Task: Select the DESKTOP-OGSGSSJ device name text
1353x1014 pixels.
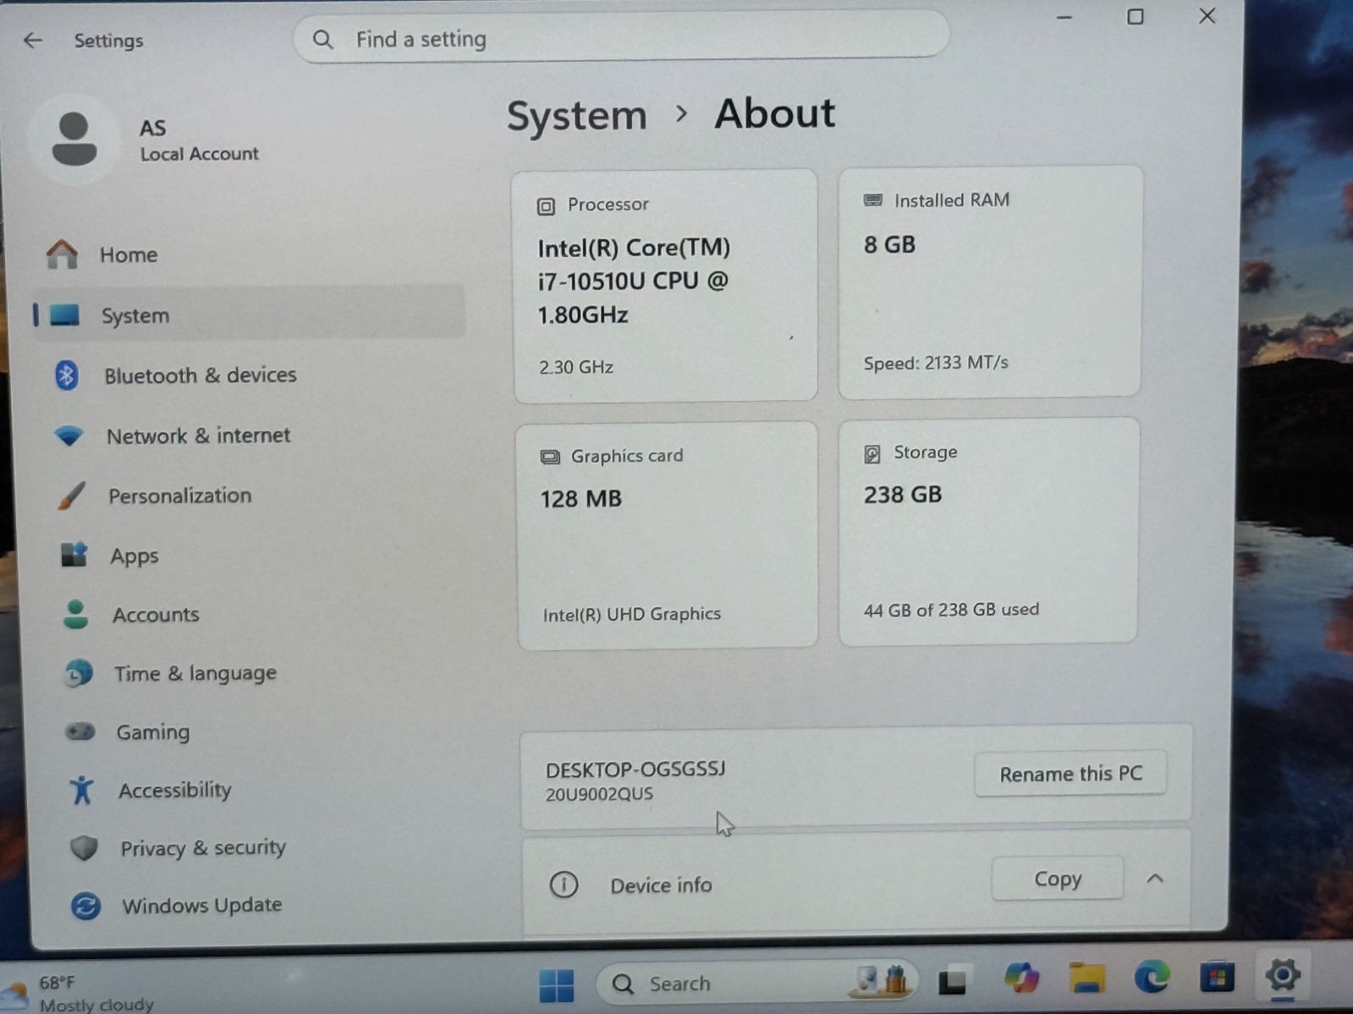Action: 635,770
